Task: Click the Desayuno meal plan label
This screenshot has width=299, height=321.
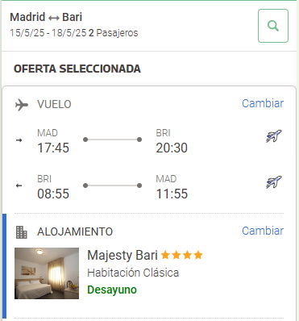Action: click(x=112, y=290)
